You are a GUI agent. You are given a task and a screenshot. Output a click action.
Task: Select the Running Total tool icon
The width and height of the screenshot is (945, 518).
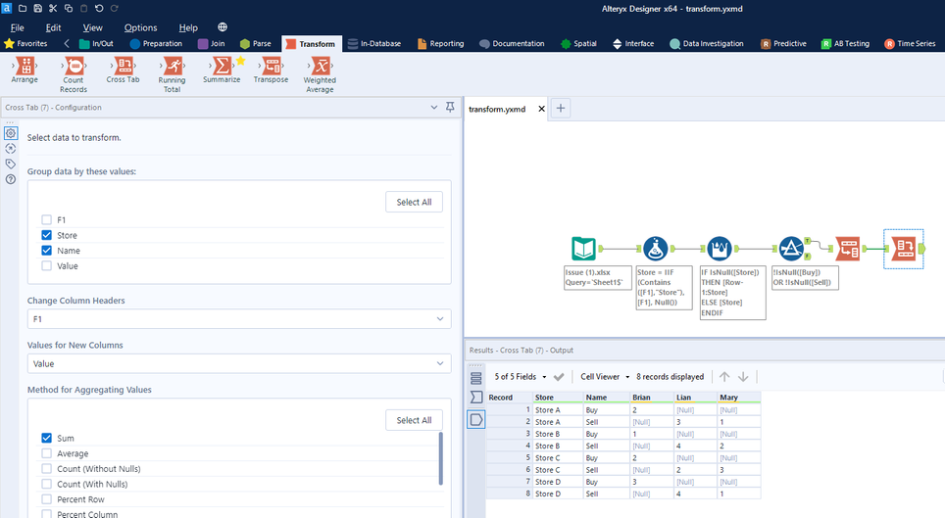(173, 65)
